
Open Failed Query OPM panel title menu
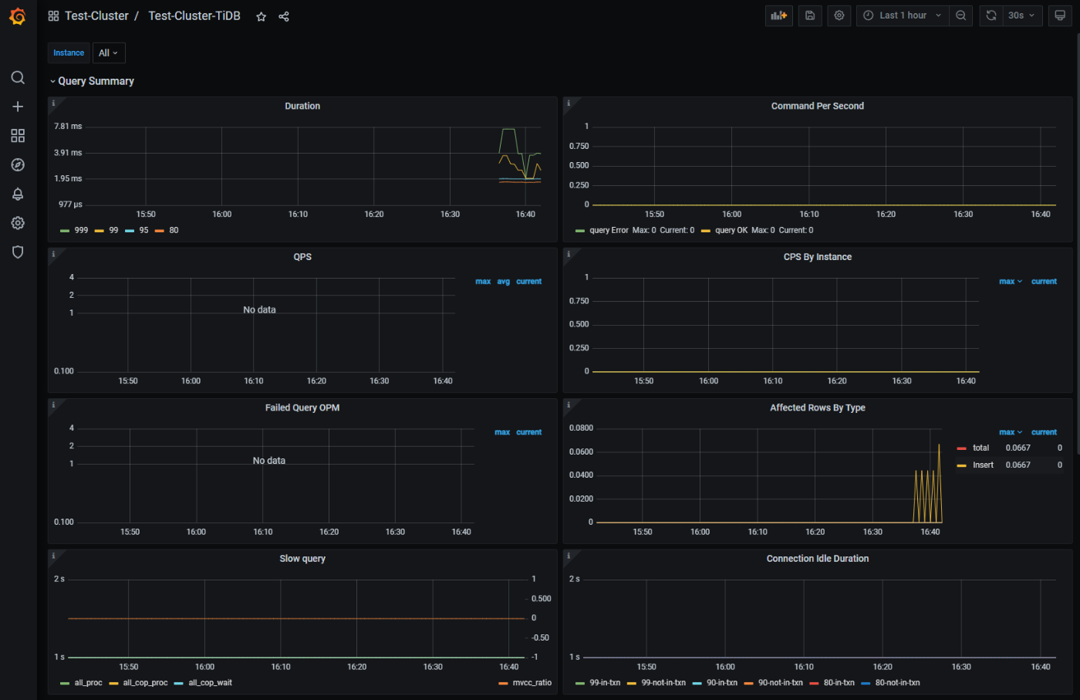pyautogui.click(x=302, y=407)
